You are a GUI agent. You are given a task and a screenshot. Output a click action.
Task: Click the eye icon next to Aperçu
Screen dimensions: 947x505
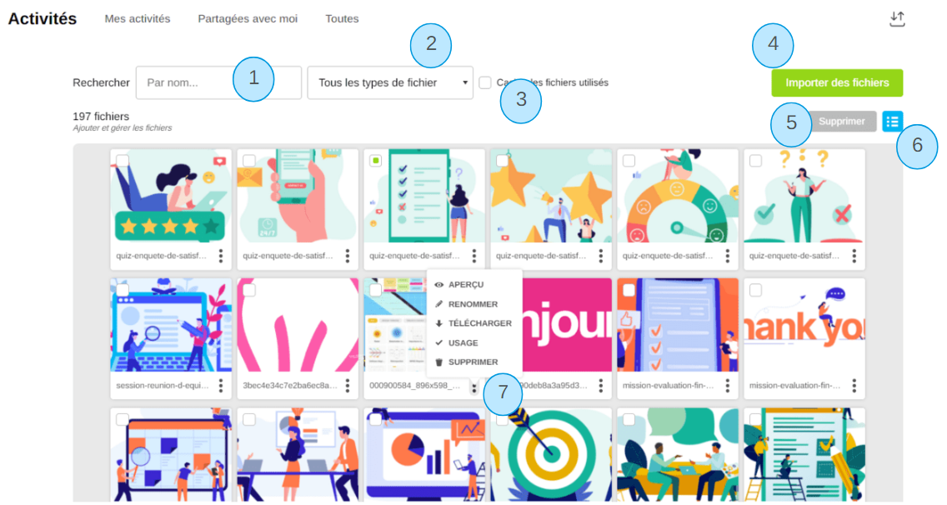point(439,284)
